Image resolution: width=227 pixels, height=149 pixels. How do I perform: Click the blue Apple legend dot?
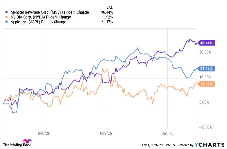tap(7, 22)
